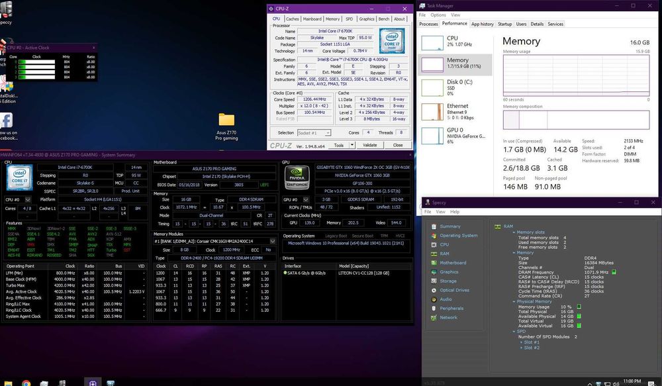Expand Slot #2 under SPD
Viewport: 662px width, 386px height.
pos(520,348)
